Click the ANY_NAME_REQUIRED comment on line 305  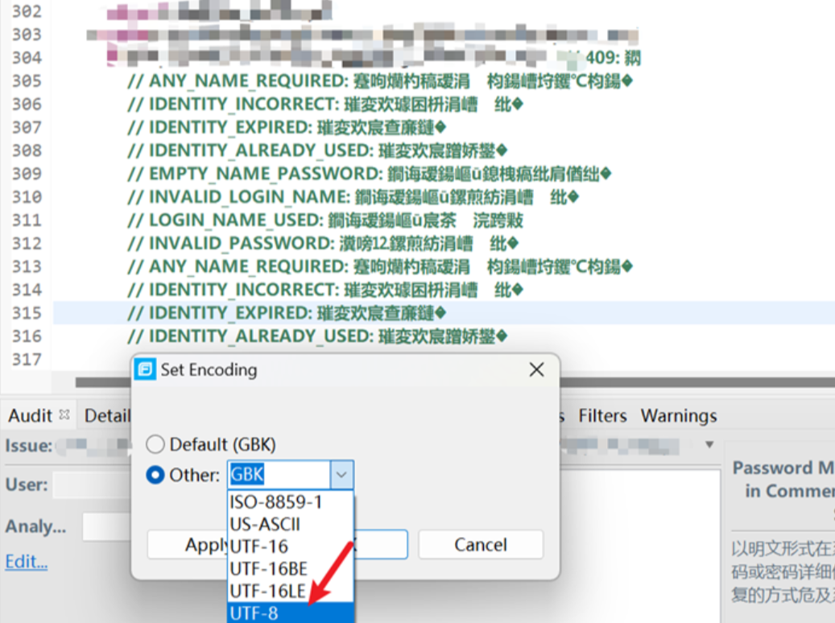click(x=380, y=81)
